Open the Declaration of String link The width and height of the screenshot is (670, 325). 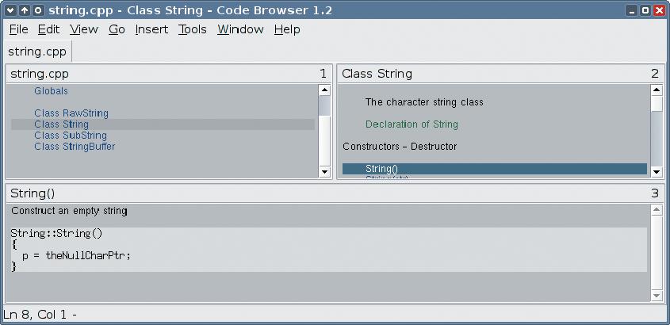click(x=412, y=124)
